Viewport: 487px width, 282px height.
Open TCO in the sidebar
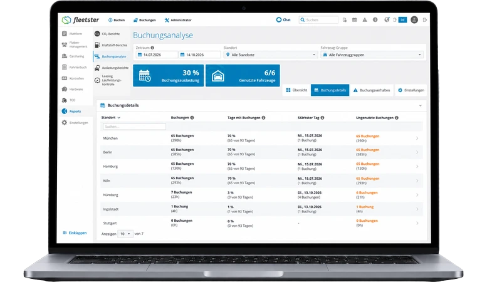pos(69,100)
